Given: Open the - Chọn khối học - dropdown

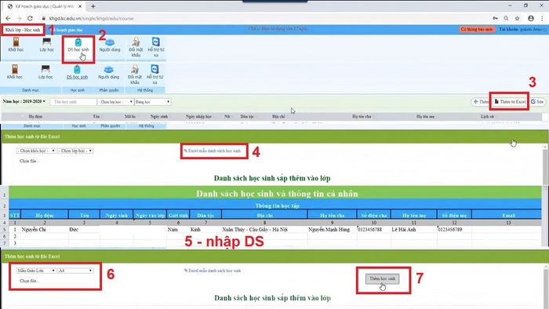Looking at the screenshot, I should pyautogui.click(x=36, y=151).
